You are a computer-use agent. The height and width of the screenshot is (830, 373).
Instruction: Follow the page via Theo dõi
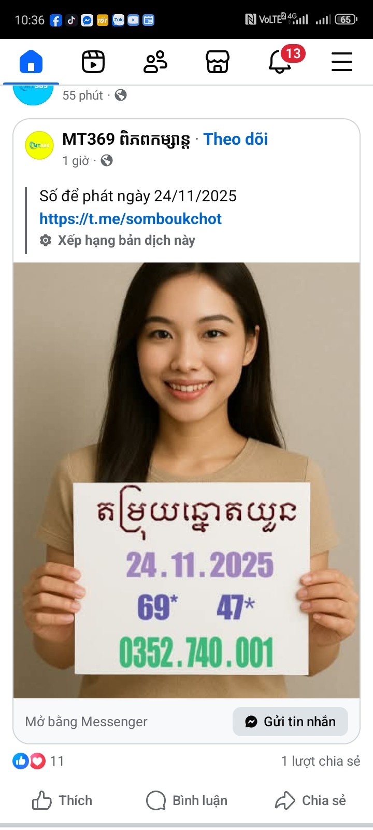[x=236, y=139]
